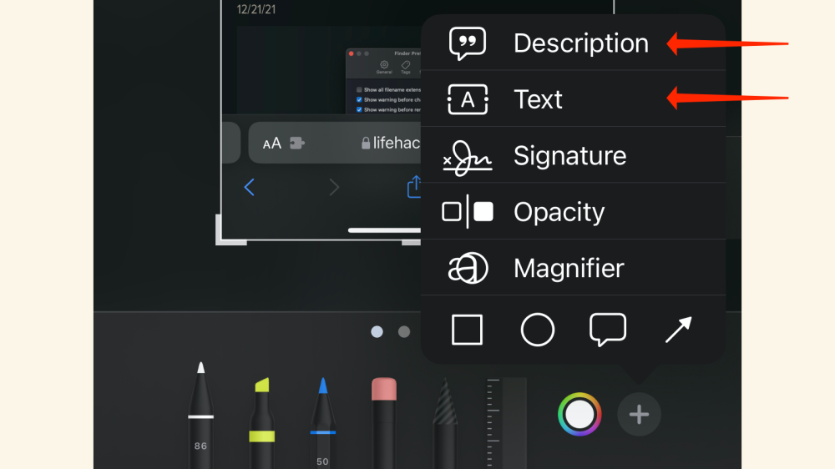
Task: Open the color picker wheel
Action: click(579, 414)
